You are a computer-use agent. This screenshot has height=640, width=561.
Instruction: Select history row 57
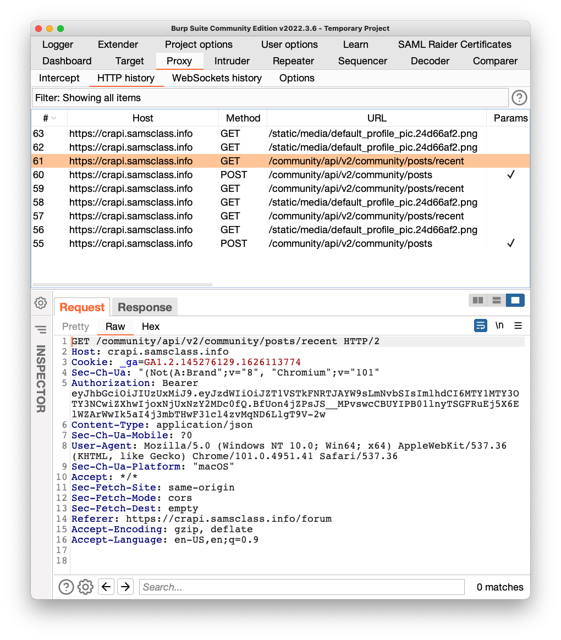pyautogui.click(x=280, y=216)
